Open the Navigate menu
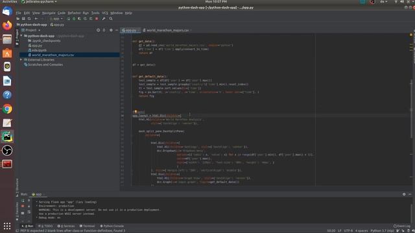415x233 pixels. (x=49, y=13)
